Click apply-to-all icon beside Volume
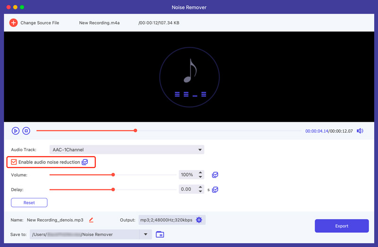This screenshot has width=378, height=247. [215, 175]
